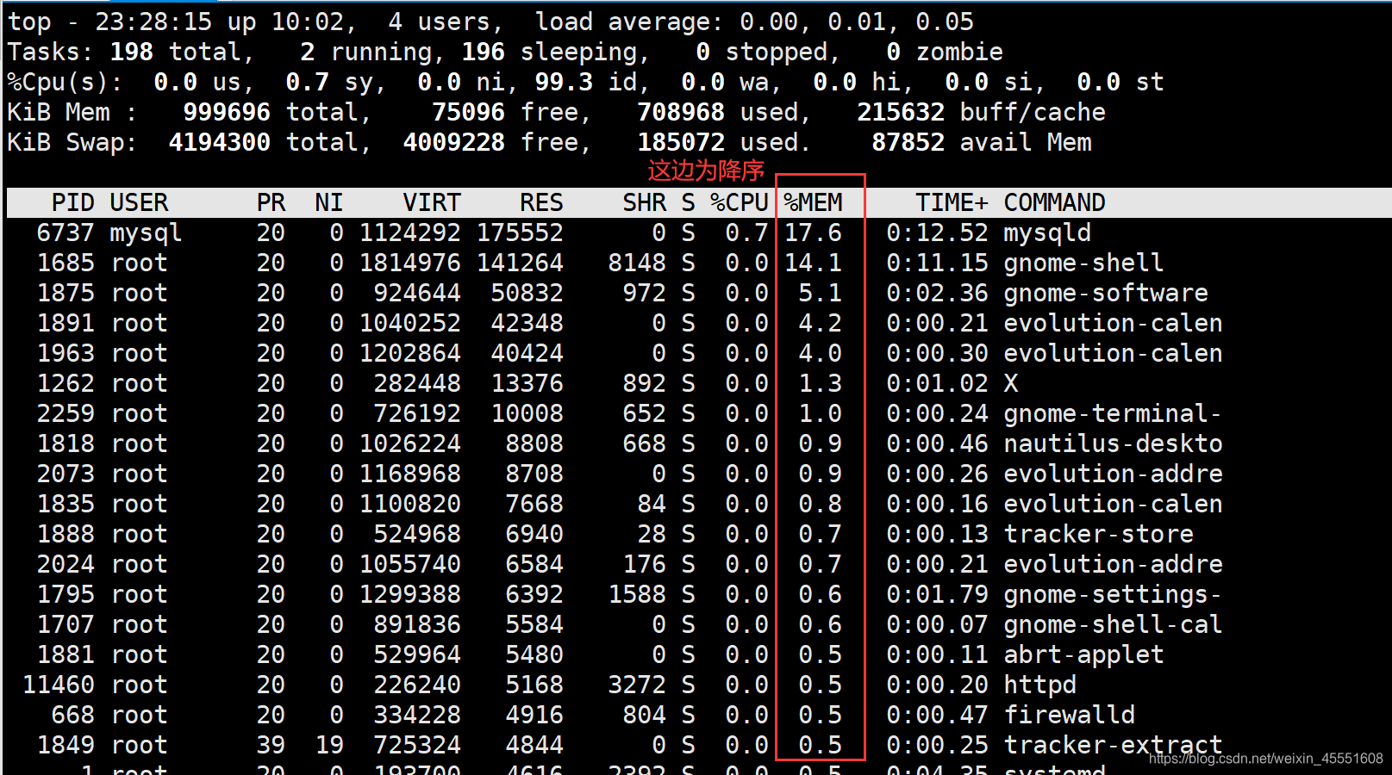This screenshot has height=775, width=1392.
Task: Select the gnome-shell command at PID 1685
Action: pyautogui.click(x=1083, y=263)
